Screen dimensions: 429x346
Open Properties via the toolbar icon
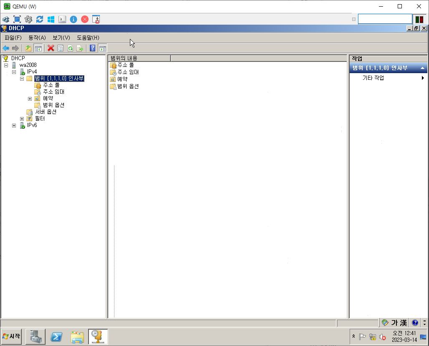[x=60, y=48]
